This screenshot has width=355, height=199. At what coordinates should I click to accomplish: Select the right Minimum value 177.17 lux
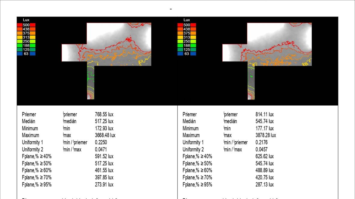pyautogui.click(x=265, y=128)
